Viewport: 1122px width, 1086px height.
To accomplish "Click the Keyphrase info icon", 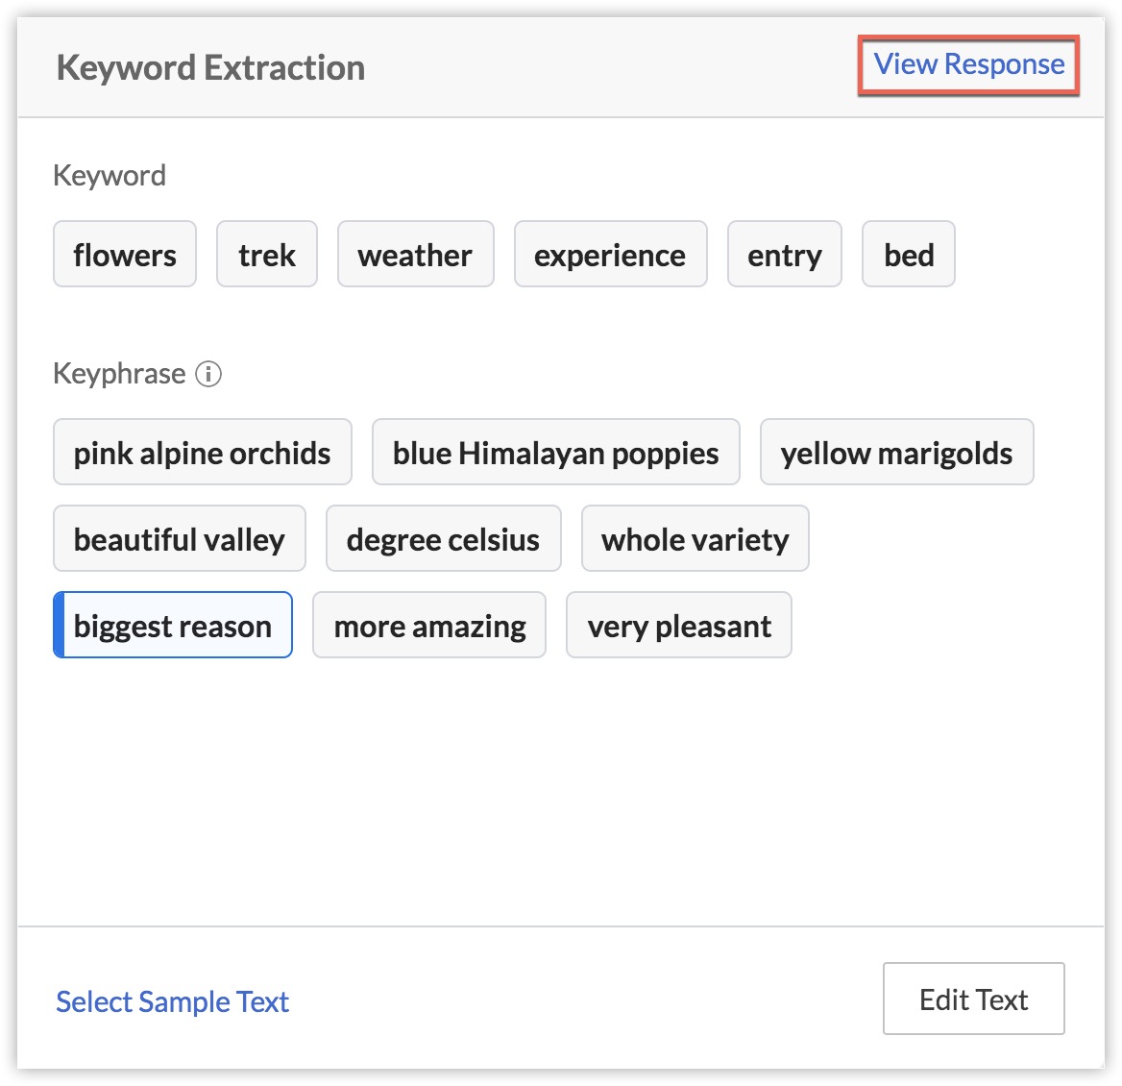I will pyautogui.click(x=208, y=374).
